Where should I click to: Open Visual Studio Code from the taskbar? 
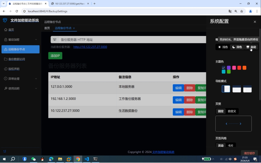click(x=87, y=159)
